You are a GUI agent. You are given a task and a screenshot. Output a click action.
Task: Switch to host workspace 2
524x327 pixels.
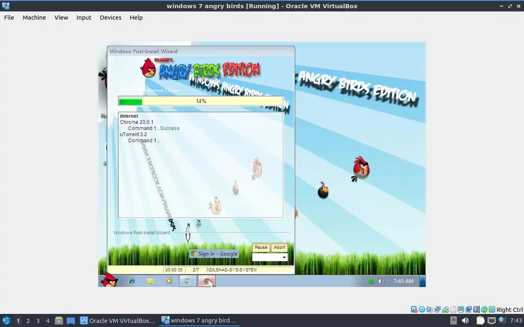(28, 321)
